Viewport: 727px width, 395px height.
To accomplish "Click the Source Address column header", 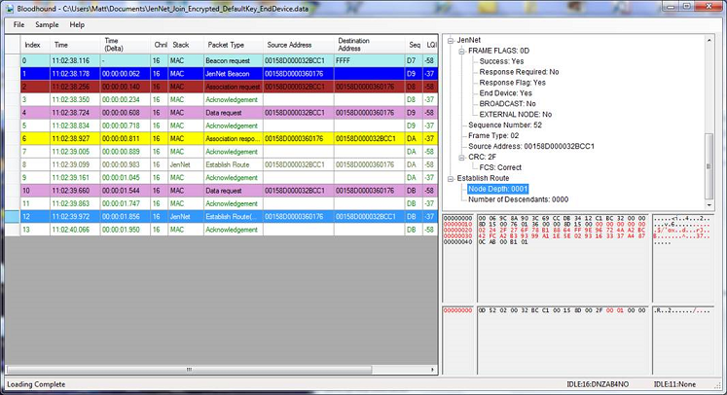I will pyautogui.click(x=289, y=45).
